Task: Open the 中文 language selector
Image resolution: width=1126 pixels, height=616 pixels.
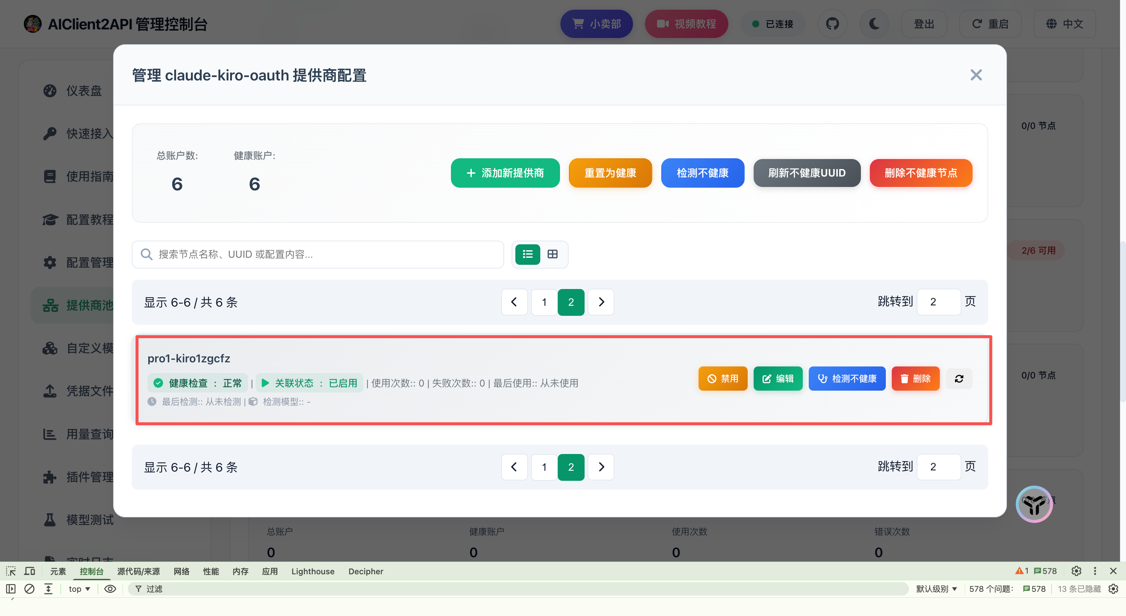Action: point(1064,23)
